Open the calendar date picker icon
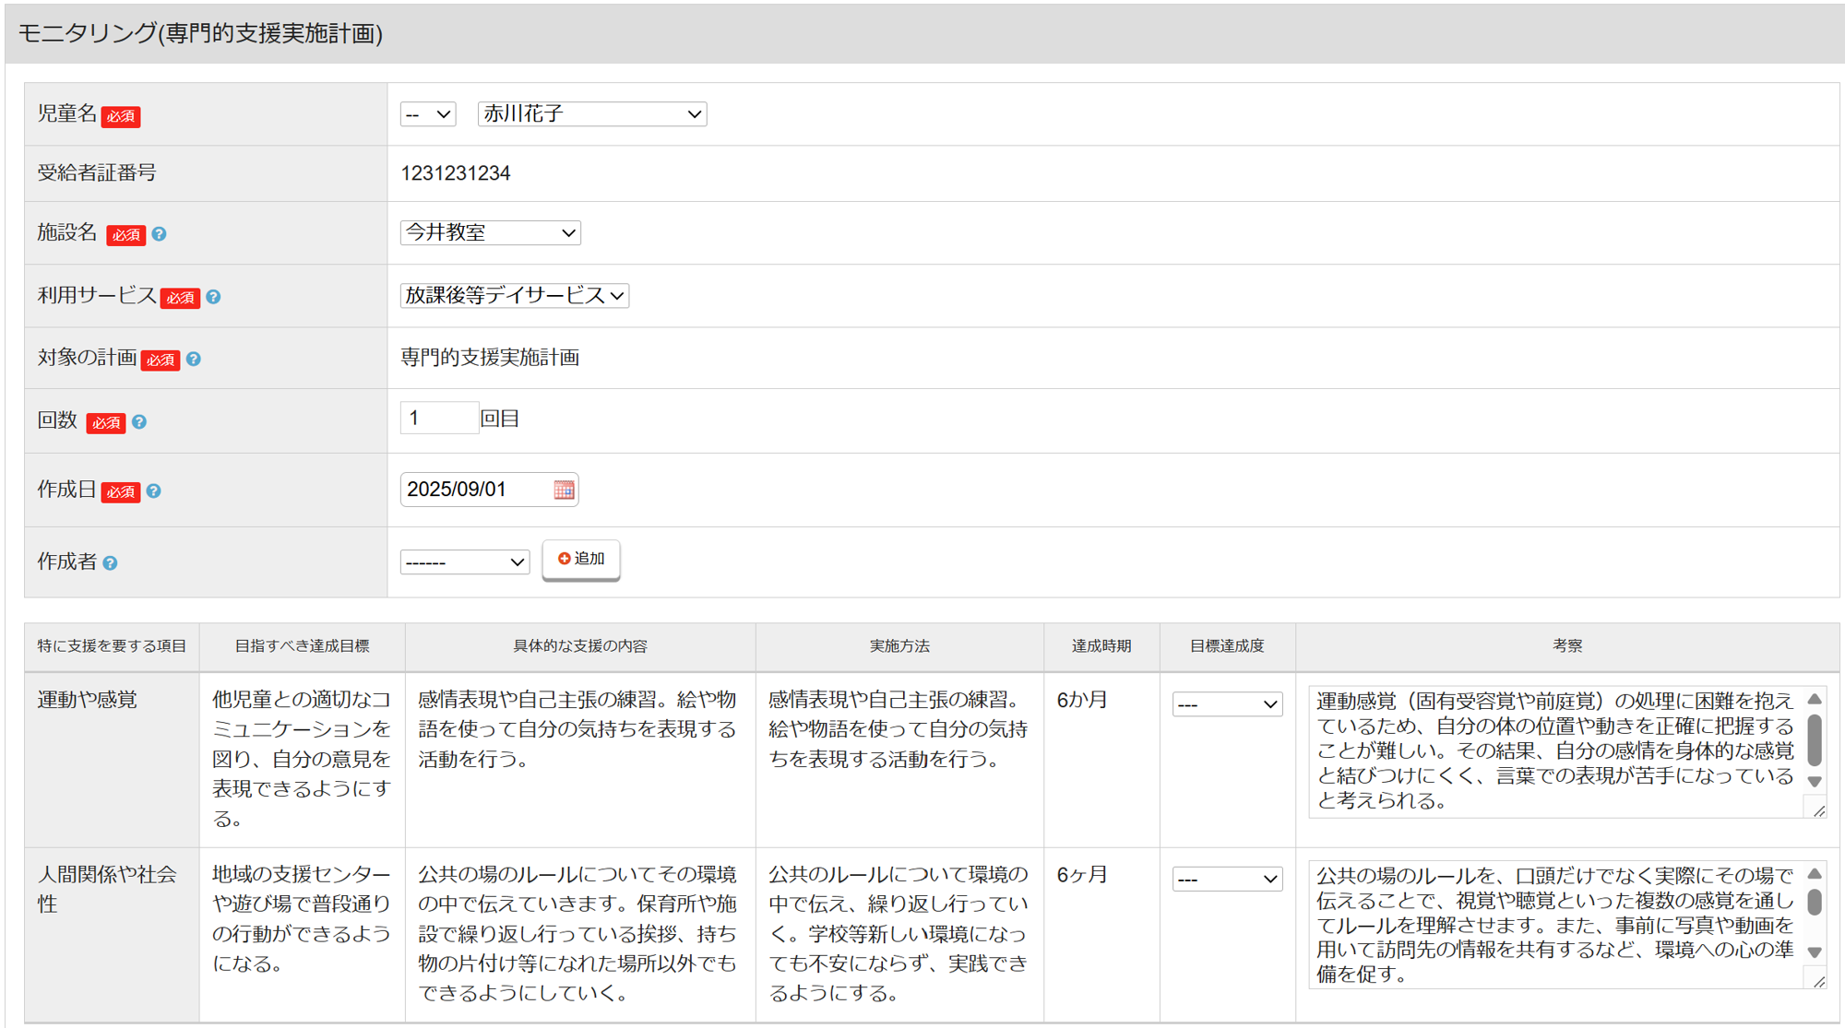Image resolution: width=1845 pixels, height=1028 pixels. pyautogui.click(x=564, y=490)
